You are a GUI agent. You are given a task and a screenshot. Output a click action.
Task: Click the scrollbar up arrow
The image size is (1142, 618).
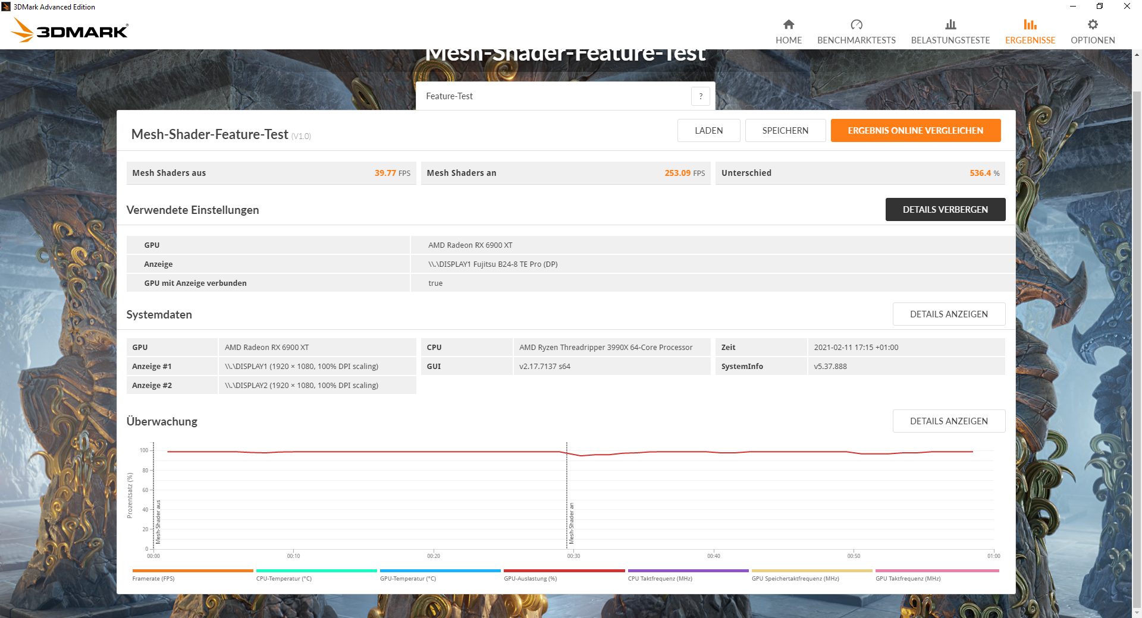[x=1137, y=55]
